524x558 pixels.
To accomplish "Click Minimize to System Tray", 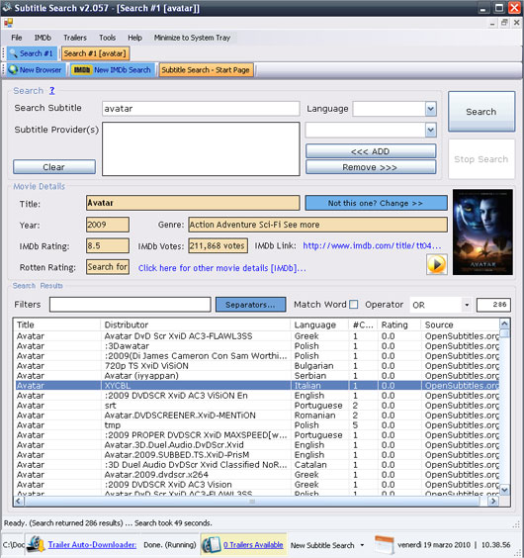I will click(x=192, y=38).
